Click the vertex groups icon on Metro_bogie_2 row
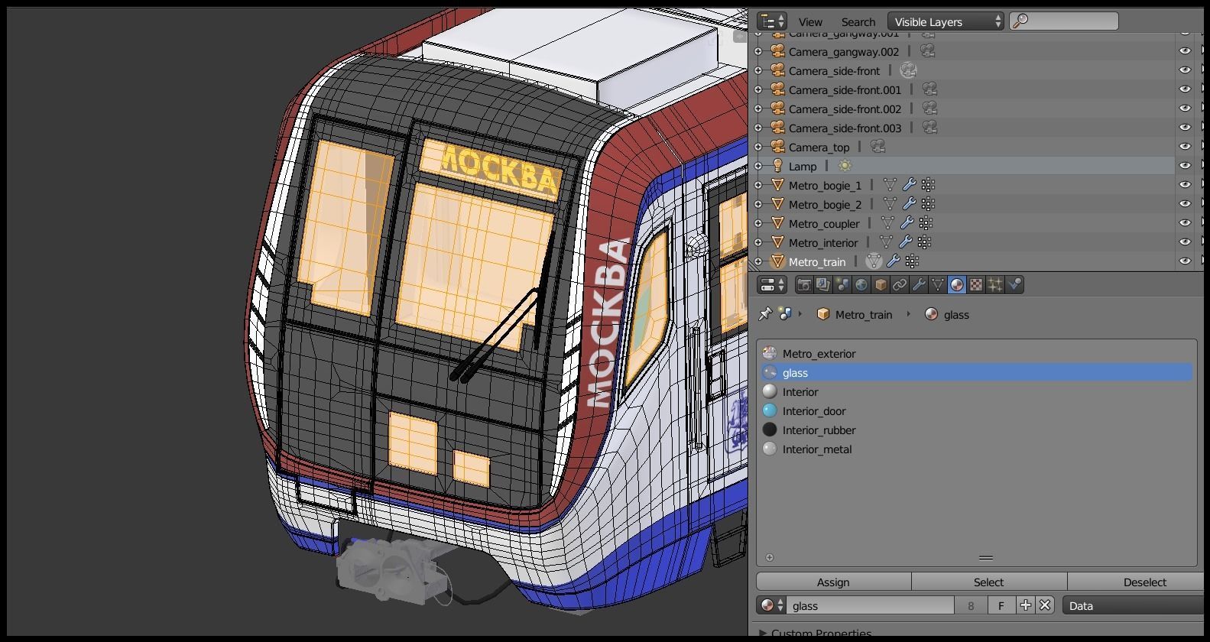 pyautogui.click(x=928, y=204)
